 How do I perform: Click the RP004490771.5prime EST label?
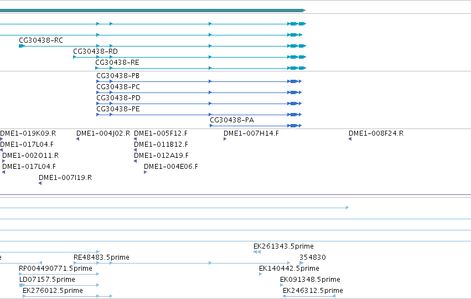55,269
